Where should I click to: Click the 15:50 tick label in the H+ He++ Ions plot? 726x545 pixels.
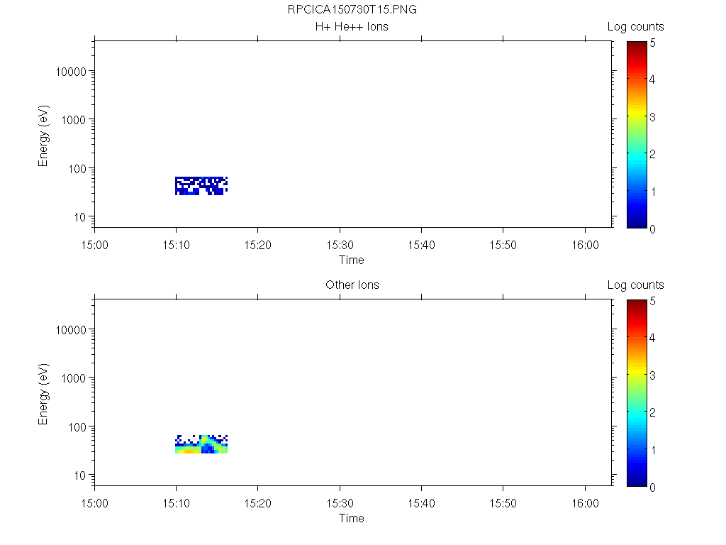click(503, 245)
